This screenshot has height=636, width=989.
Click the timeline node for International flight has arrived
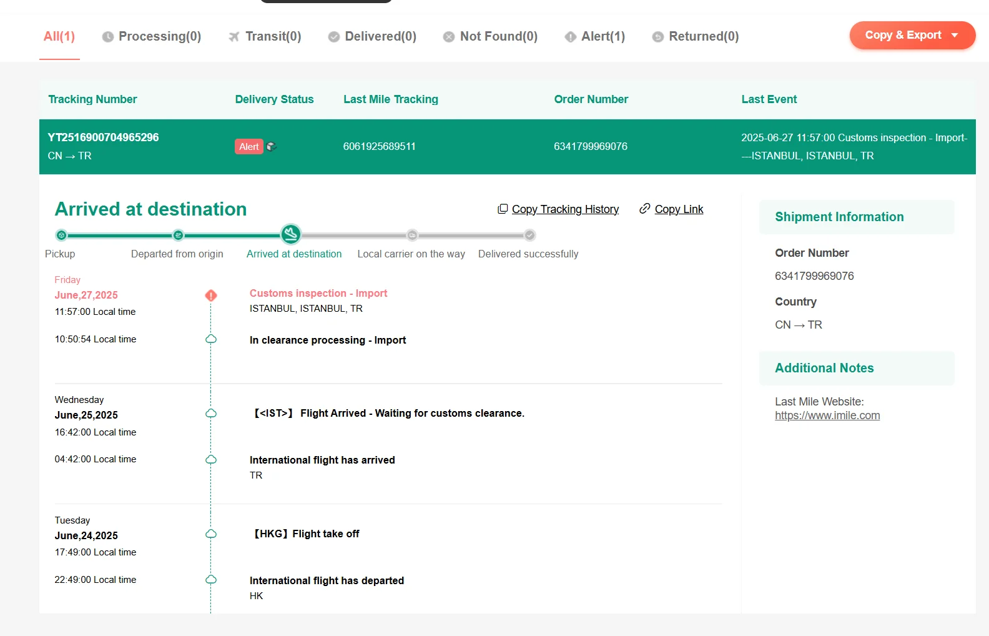click(211, 460)
